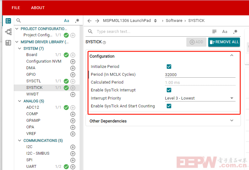The image size is (249, 170).
Task: Collapse PROJECT CONFIGURATION tree group
Action: coord(17,29)
